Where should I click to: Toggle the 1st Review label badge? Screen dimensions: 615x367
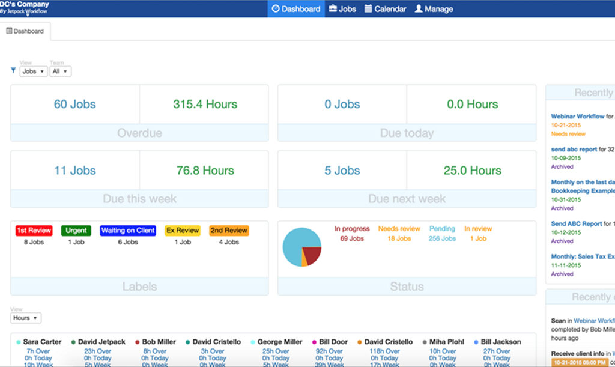[x=33, y=230]
